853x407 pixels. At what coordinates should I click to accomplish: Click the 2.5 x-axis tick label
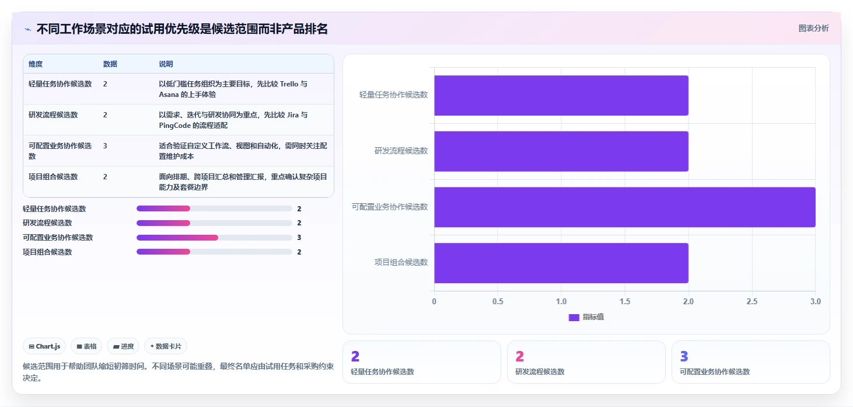coord(751,302)
